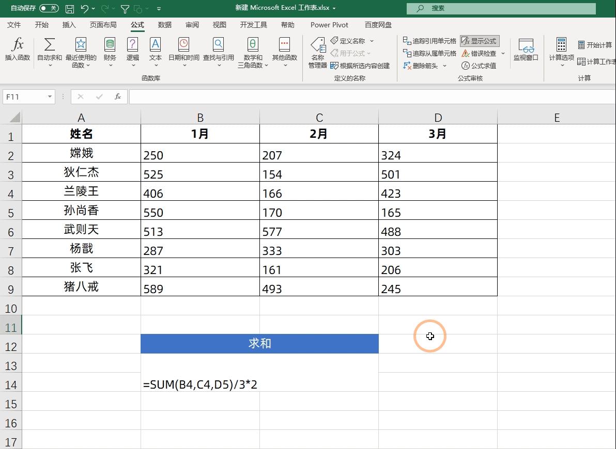Click 删除箭头 to remove arrows
616x449 pixels.
pos(419,66)
